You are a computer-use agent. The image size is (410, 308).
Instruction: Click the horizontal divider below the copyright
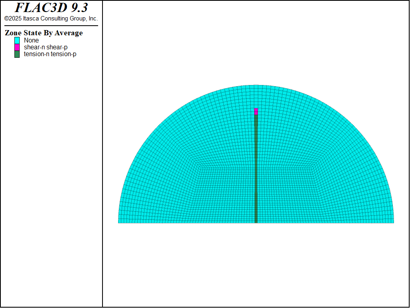(51, 26)
